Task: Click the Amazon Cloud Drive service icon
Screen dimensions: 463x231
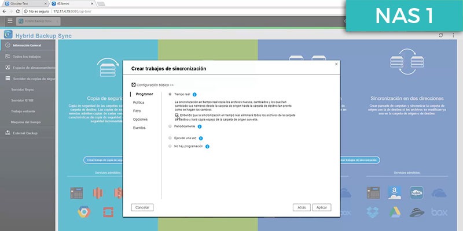Action: pyautogui.click(x=395, y=193)
